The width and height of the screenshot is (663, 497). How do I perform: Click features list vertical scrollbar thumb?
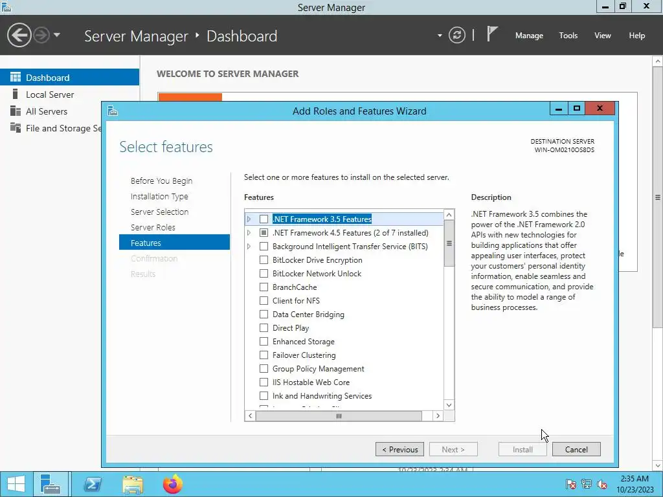click(449, 243)
